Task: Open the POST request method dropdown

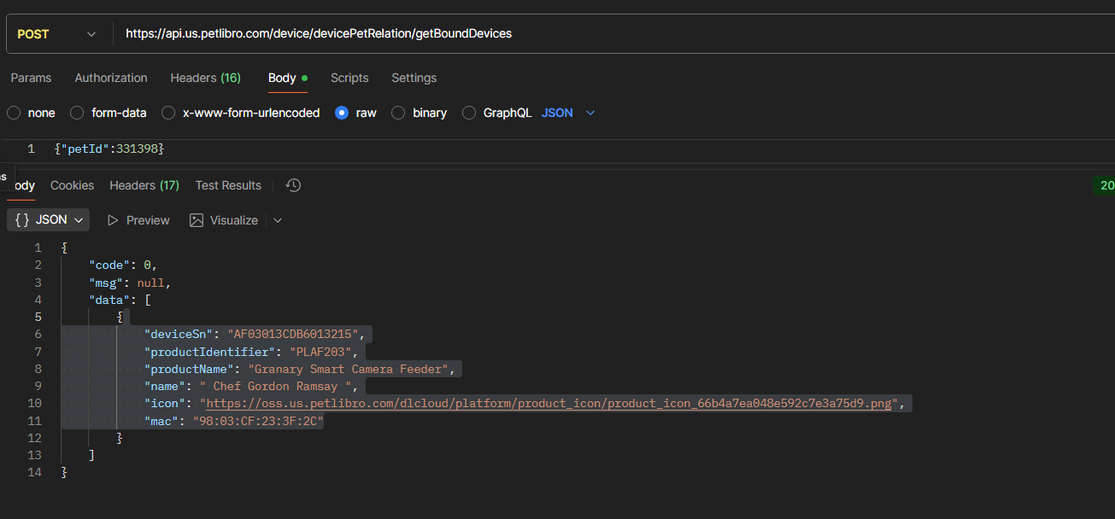Action: pos(91,33)
